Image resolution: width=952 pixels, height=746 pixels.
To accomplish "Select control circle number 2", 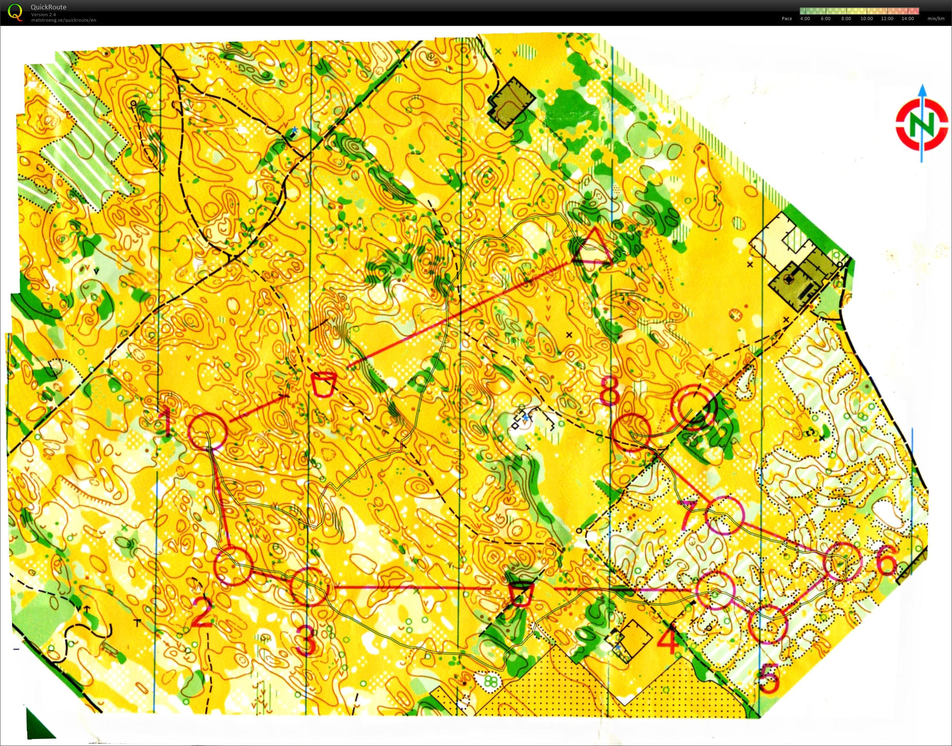I will [233, 566].
